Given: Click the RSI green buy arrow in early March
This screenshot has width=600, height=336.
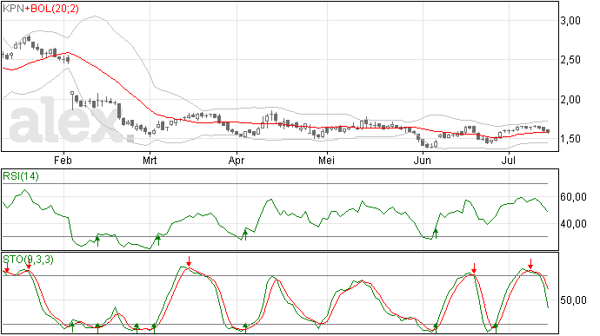Looking at the screenshot, I should tap(158, 240).
